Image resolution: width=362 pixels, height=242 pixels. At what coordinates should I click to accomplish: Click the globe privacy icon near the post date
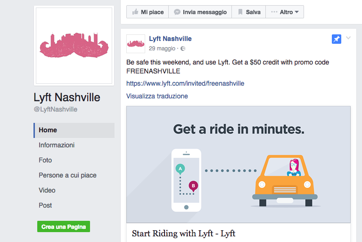point(183,48)
